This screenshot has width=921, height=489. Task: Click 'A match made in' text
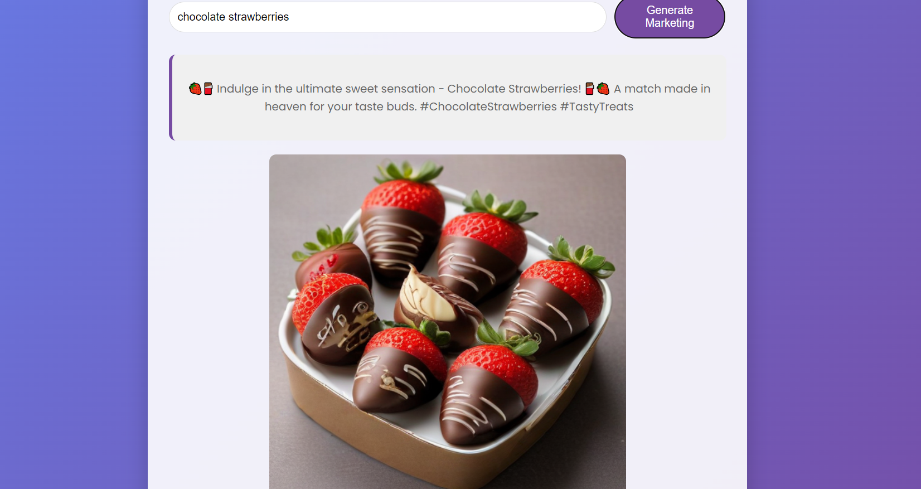tap(662, 89)
